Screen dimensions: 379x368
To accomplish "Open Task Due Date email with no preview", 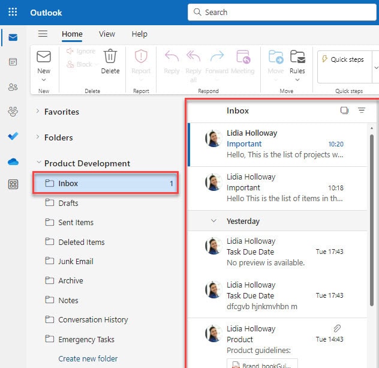I will tap(278, 252).
